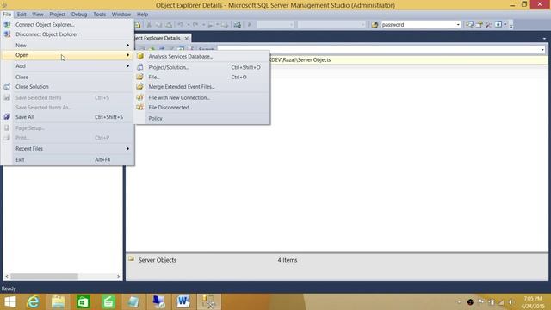Select Connect Object Explorer from File menu
Image resolution: width=551 pixels, height=310 pixels.
click(68, 25)
